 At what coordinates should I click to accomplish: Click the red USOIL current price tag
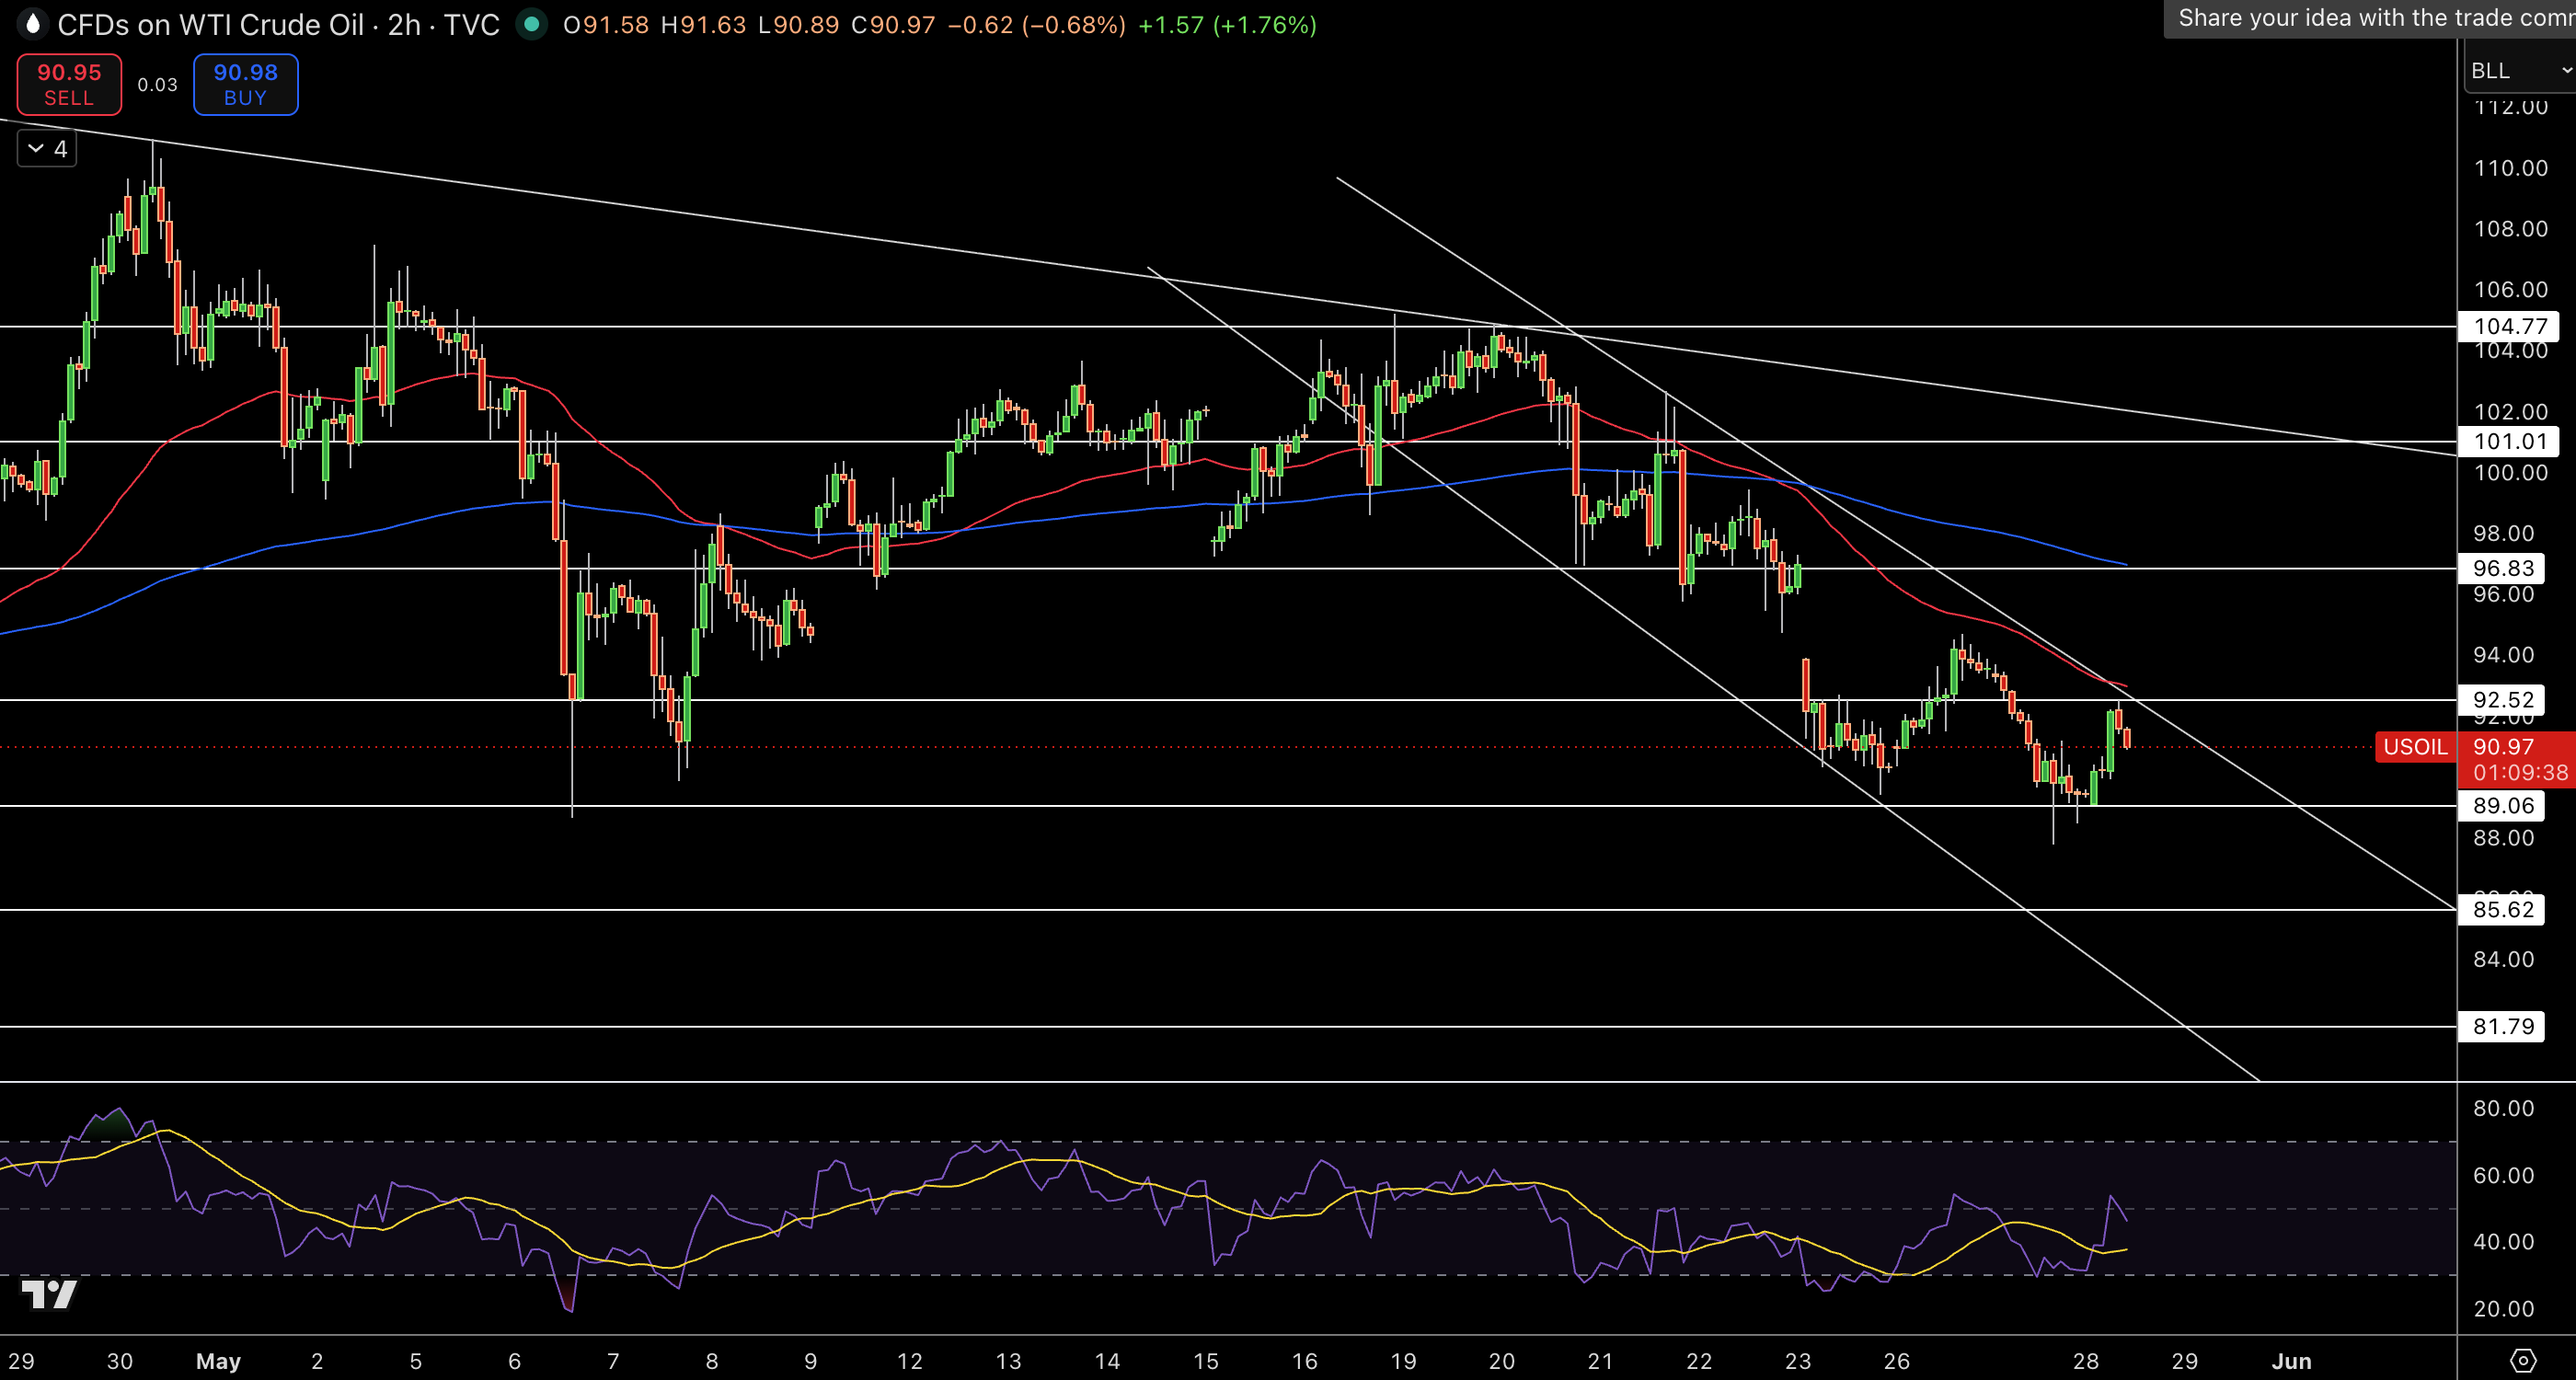coord(2415,747)
